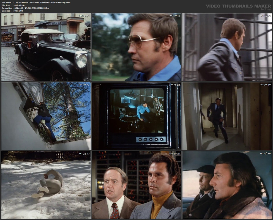Viewport: 273px width, 220px height.
Task: Click the 00:10:13 timestamp label
Action: 175,16
